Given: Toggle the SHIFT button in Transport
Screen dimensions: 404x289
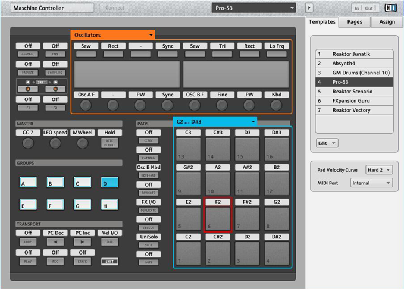Looking at the screenshot, I should pos(109,262).
